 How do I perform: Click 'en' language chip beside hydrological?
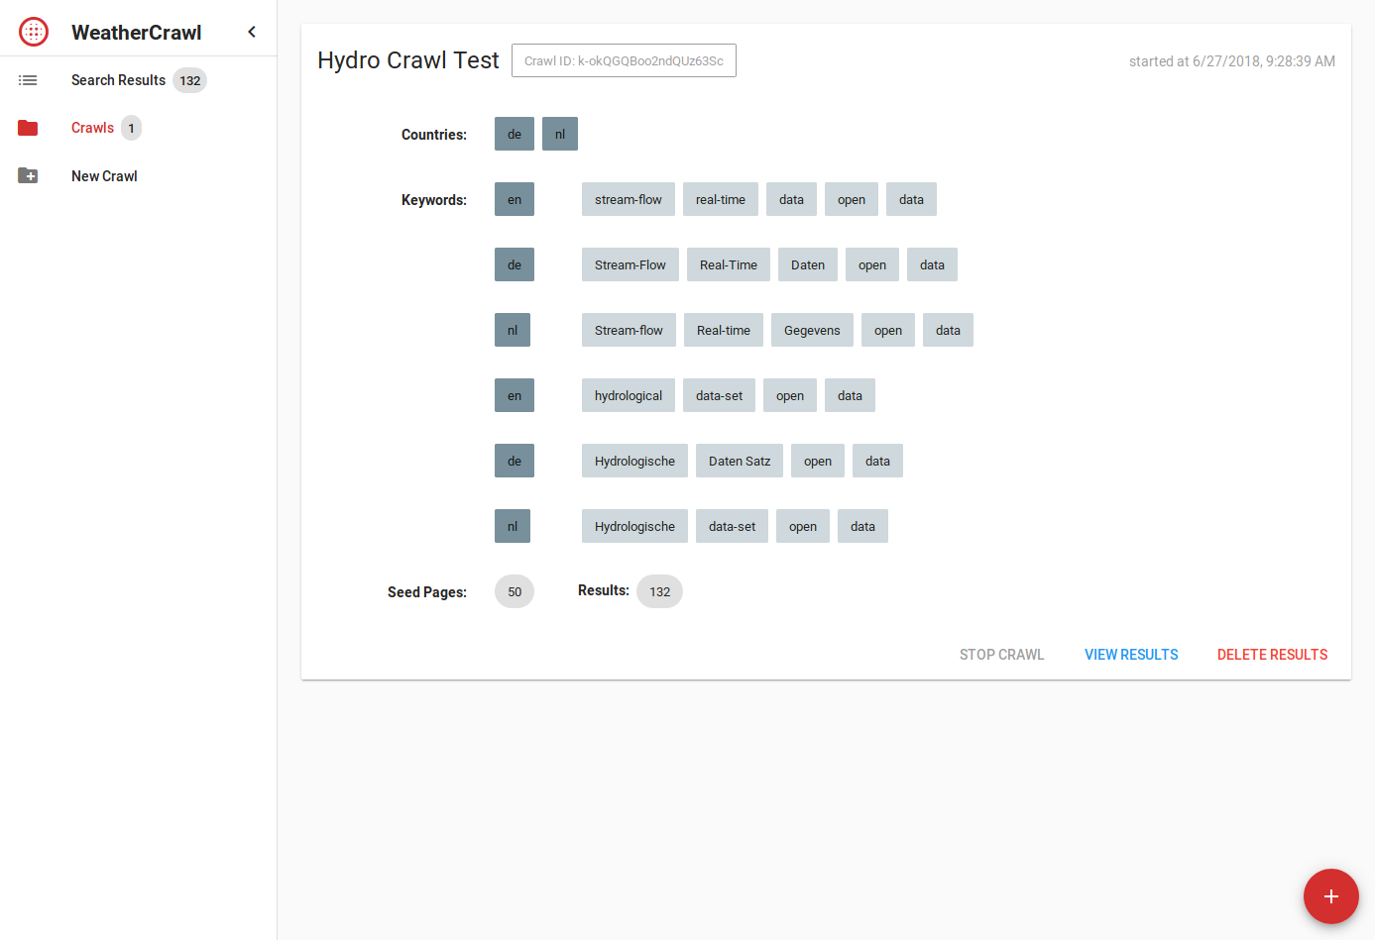(x=515, y=395)
